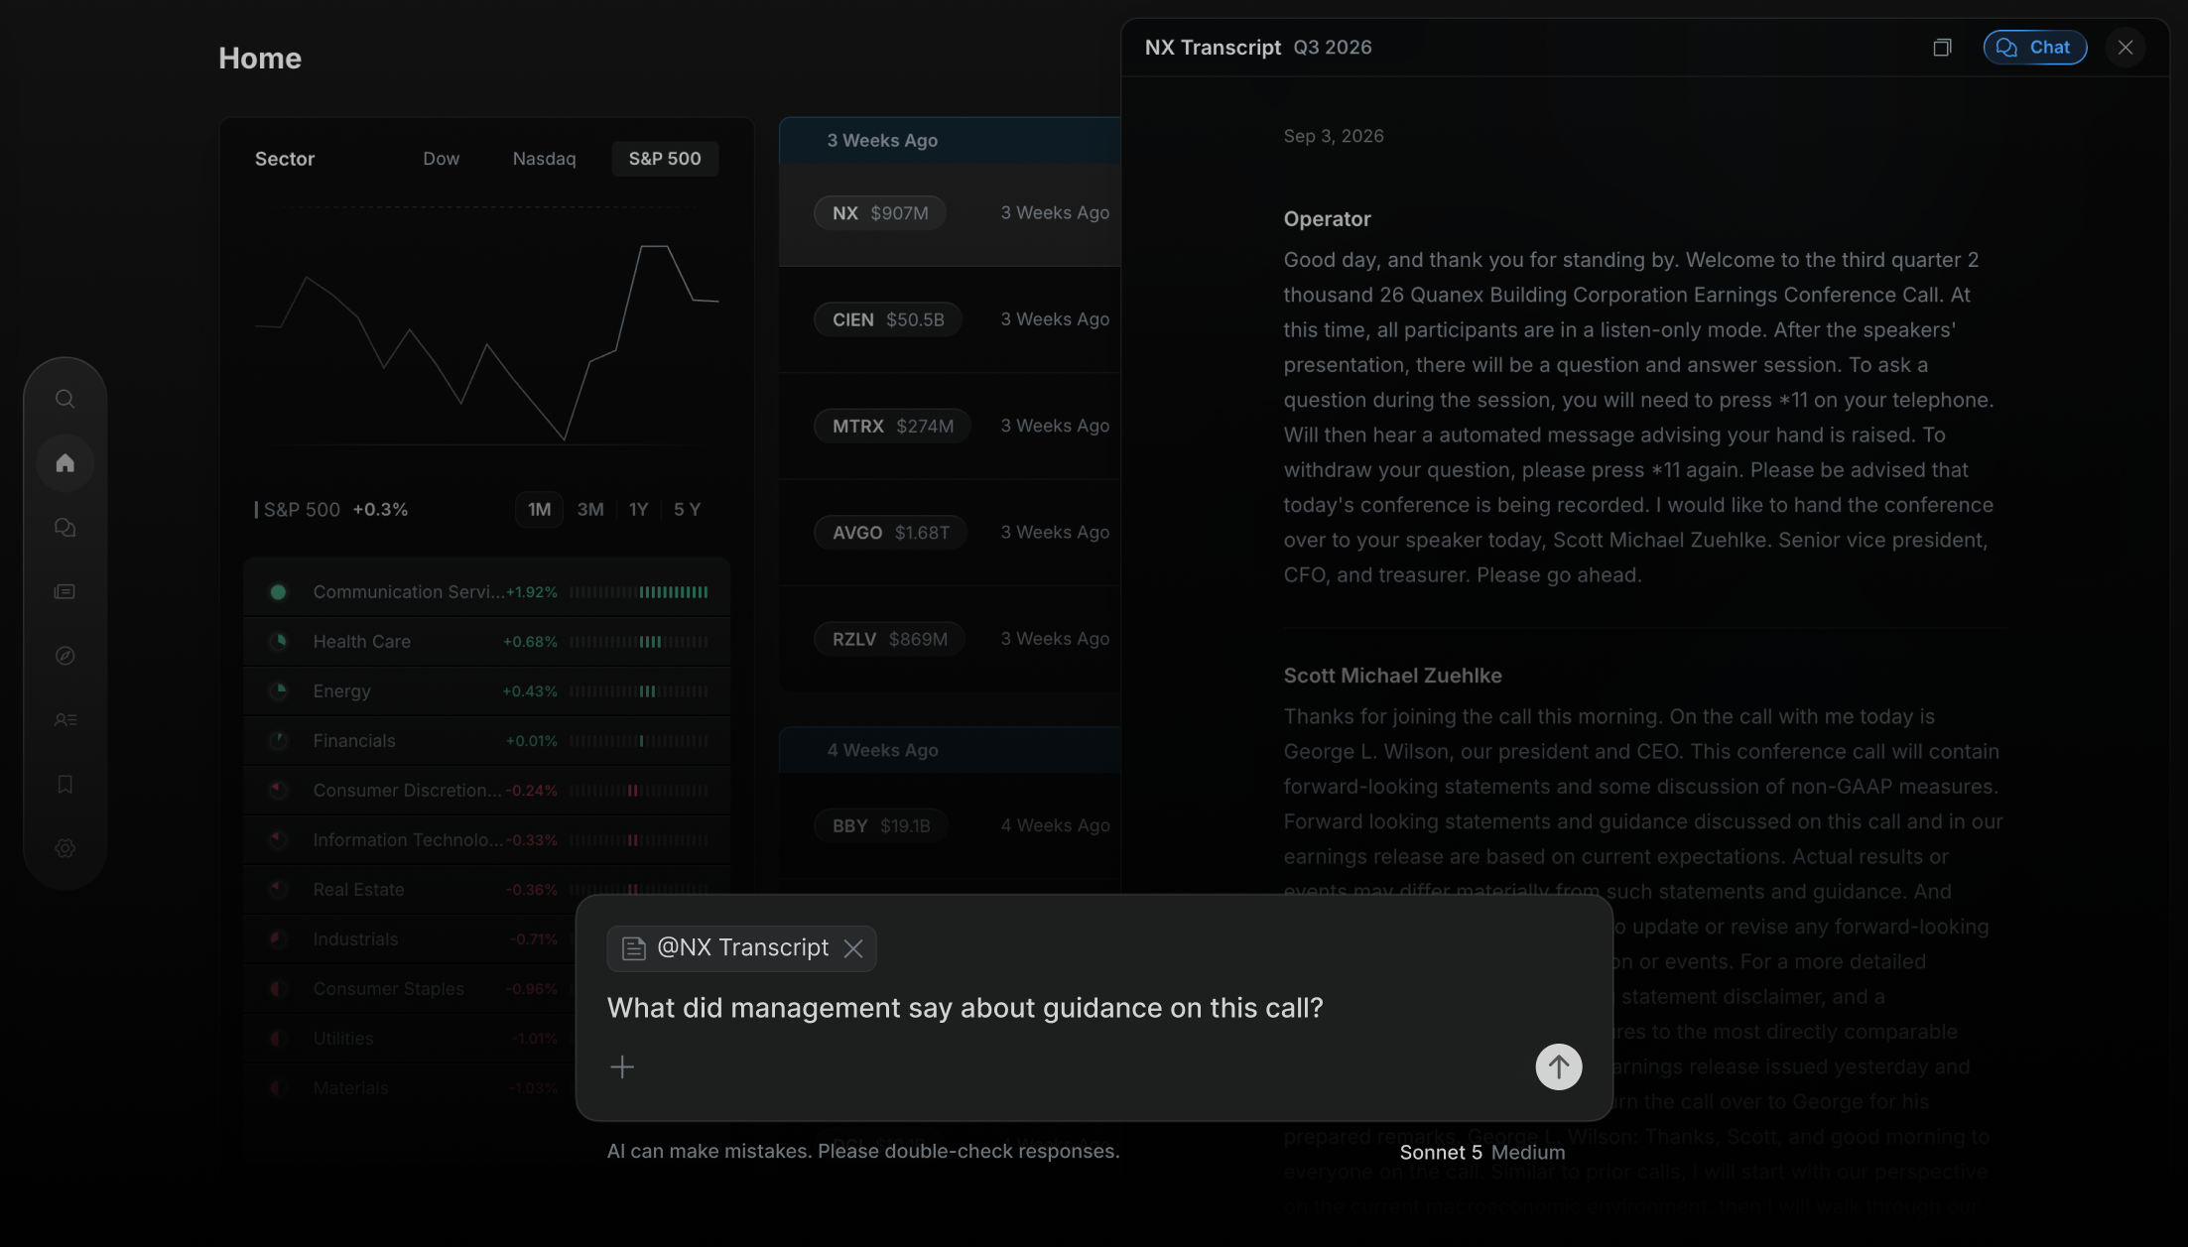Send the message with the arrow button
This screenshot has height=1247, width=2188.
point(1559,1066)
